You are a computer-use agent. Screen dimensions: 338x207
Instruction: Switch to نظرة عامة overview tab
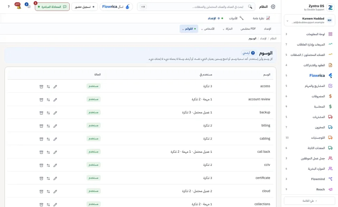coord(261,18)
